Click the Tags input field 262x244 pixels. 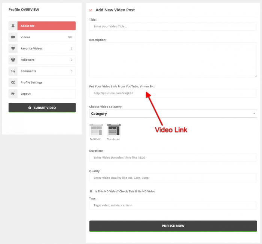click(173, 205)
